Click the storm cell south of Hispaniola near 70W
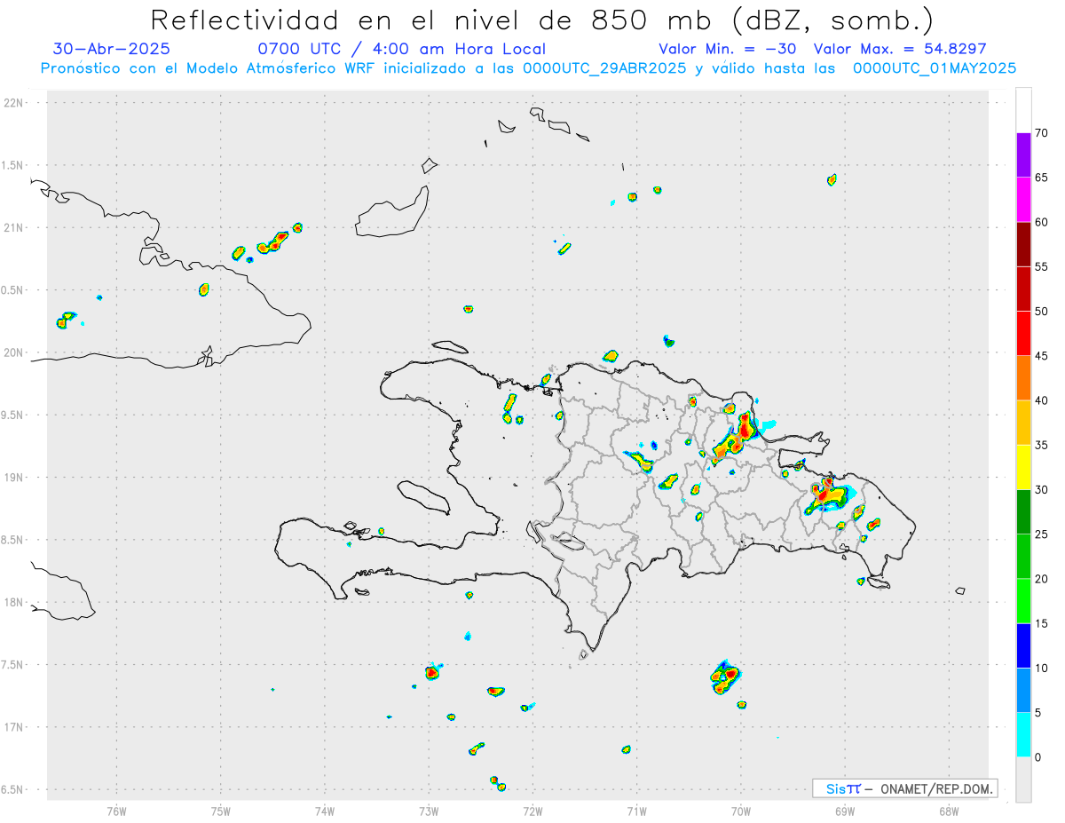The height and width of the screenshot is (823, 1065). point(725,677)
